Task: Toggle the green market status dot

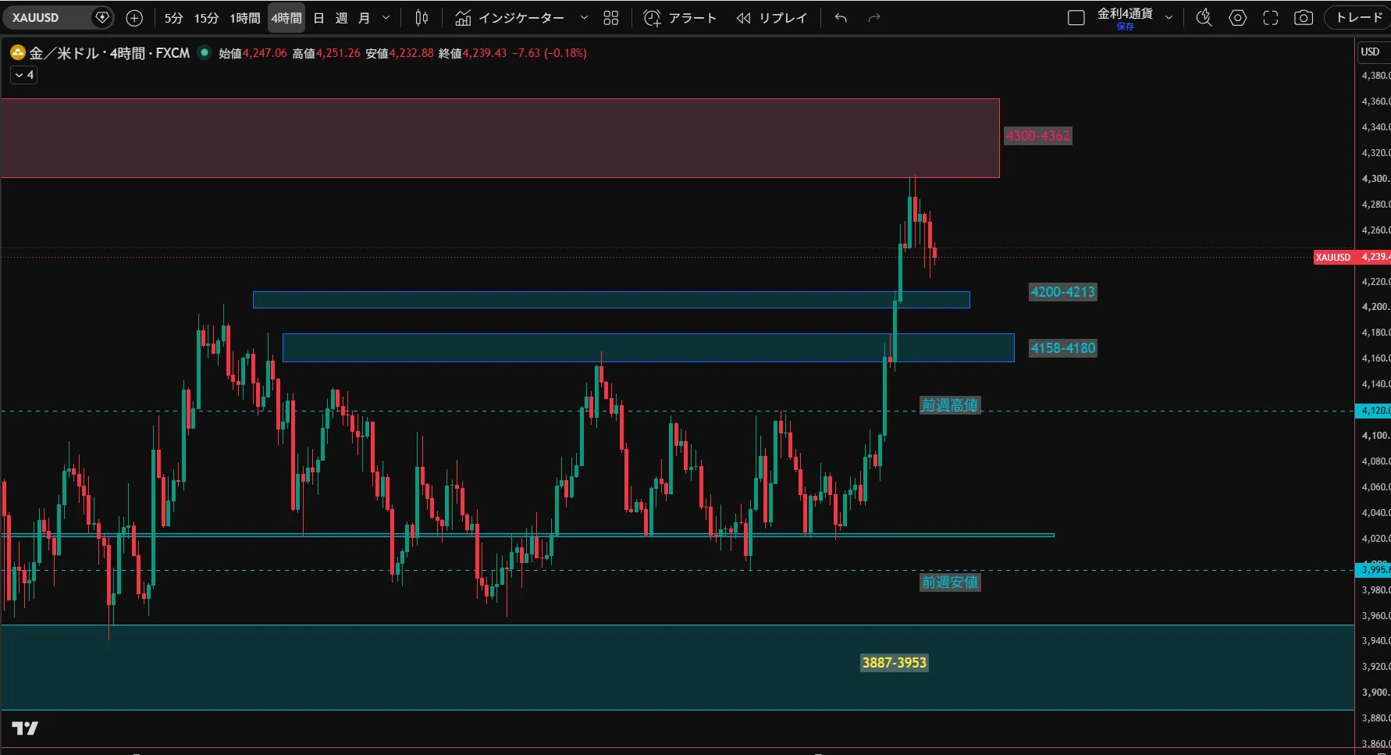Action: (x=205, y=52)
